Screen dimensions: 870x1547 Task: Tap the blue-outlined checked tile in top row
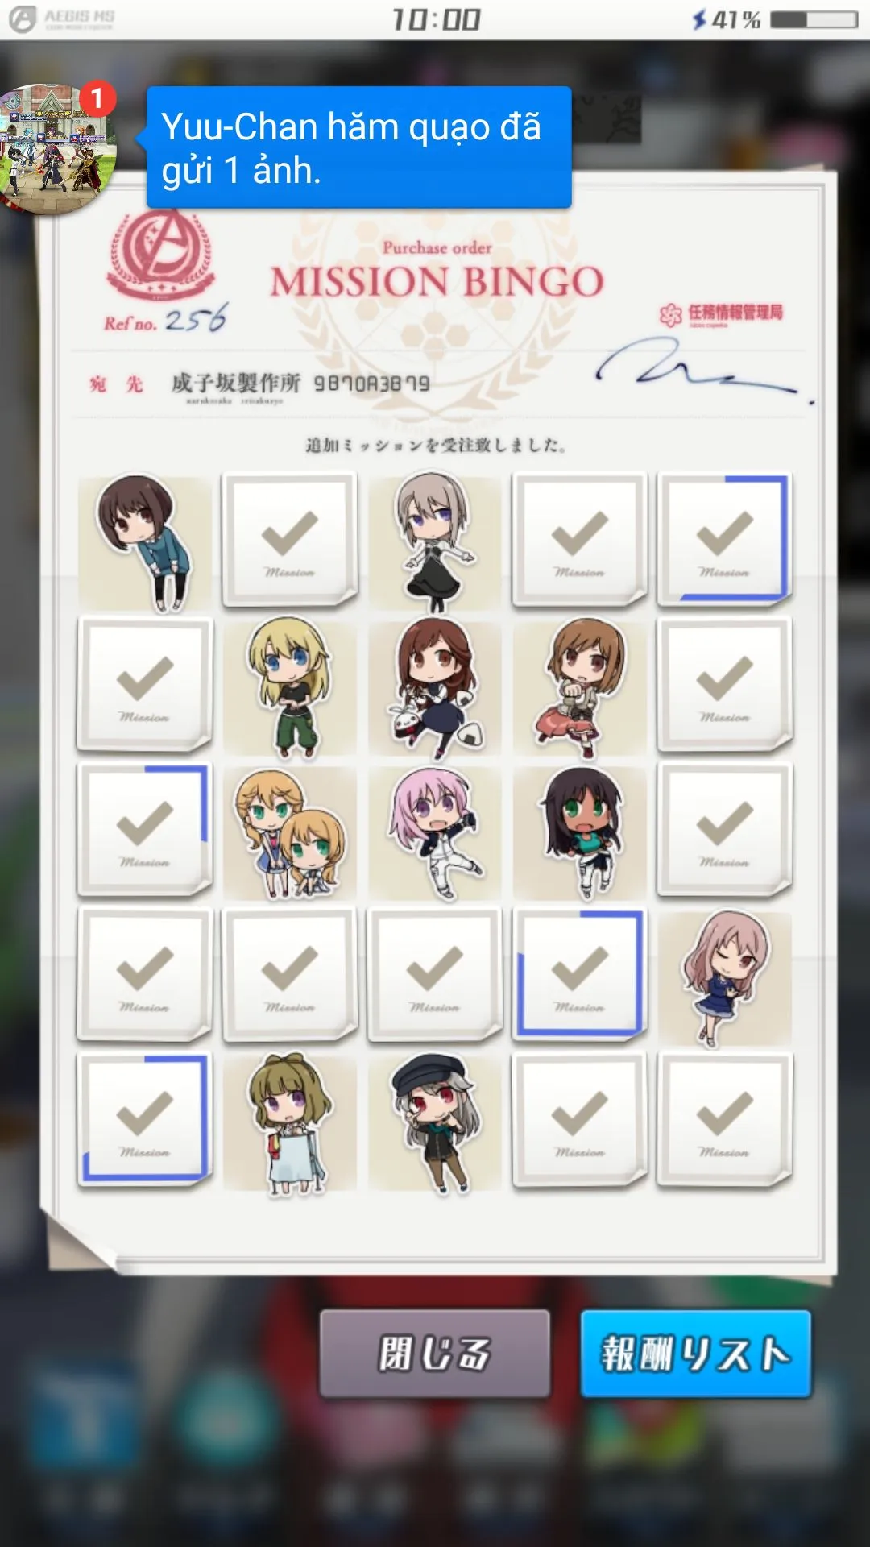[x=725, y=539]
